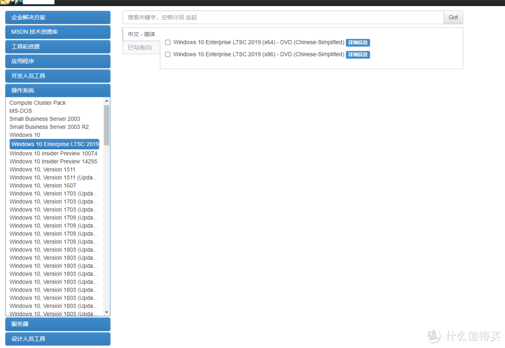Collapse the 操作系统 section header

(58, 90)
